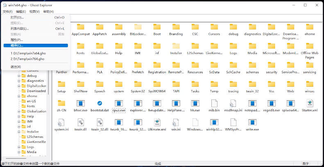This screenshot has height=167, width=324.
Task: Select the highlighted 编译(C)... menu entry
Action: (x=36, y=45)
